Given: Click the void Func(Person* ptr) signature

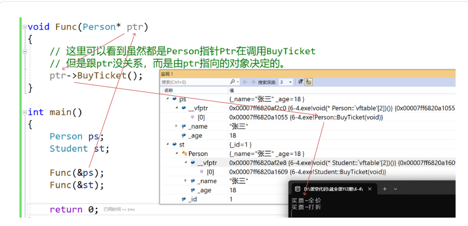Looking at the screenshot, I should click(x=88, y=27).
